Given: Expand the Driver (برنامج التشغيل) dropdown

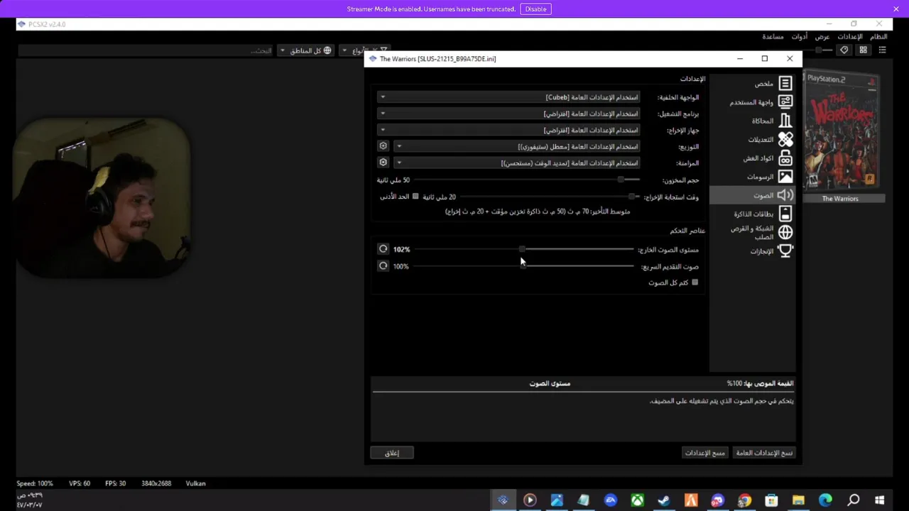Looking at the screenshot, I should [508, 114].
